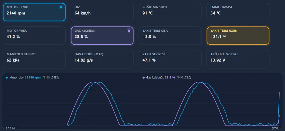Click the 'şimdi' chart axis label

275,128
